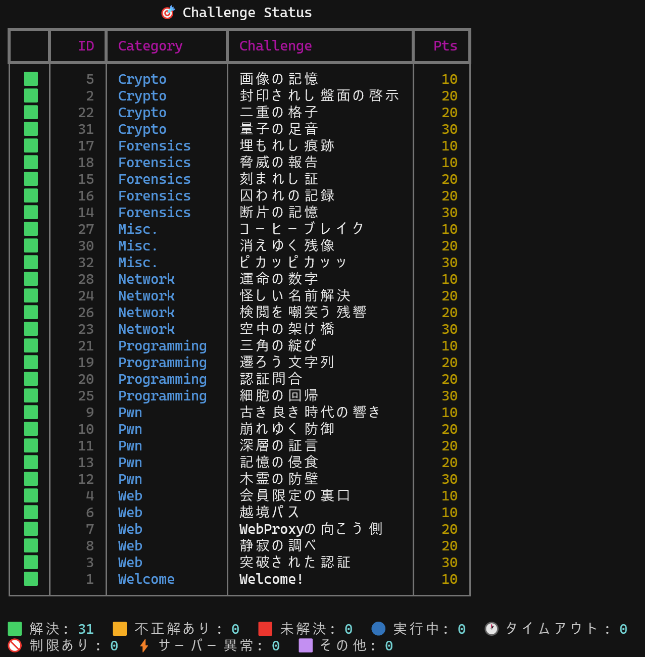Select challenge name 二重の格子
645x657 pixels.
[x=279, y=112]
